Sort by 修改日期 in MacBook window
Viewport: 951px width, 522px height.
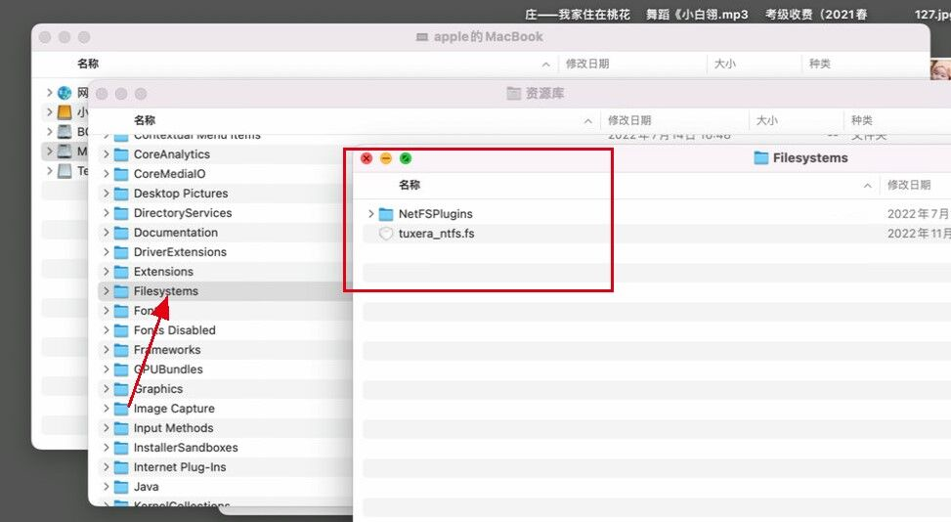coord(587,64)
